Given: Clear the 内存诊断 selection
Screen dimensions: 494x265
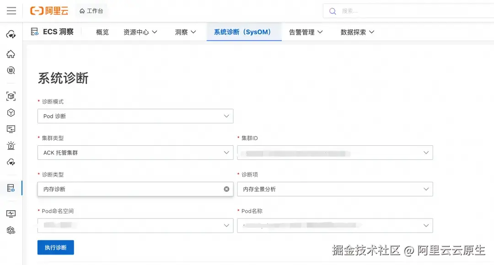Looking at the screenshot, I should pyautogui.click(x=226, y=189).
